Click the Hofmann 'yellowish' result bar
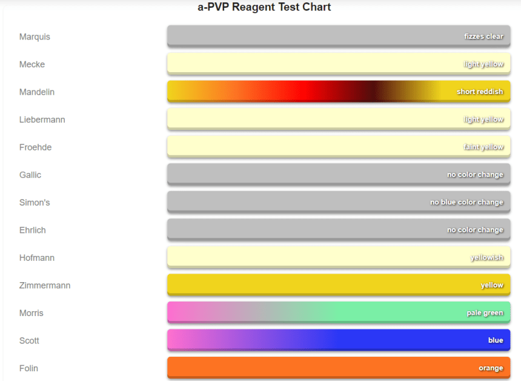The height and width of the screenshot is (381, 521). point(338,257)
